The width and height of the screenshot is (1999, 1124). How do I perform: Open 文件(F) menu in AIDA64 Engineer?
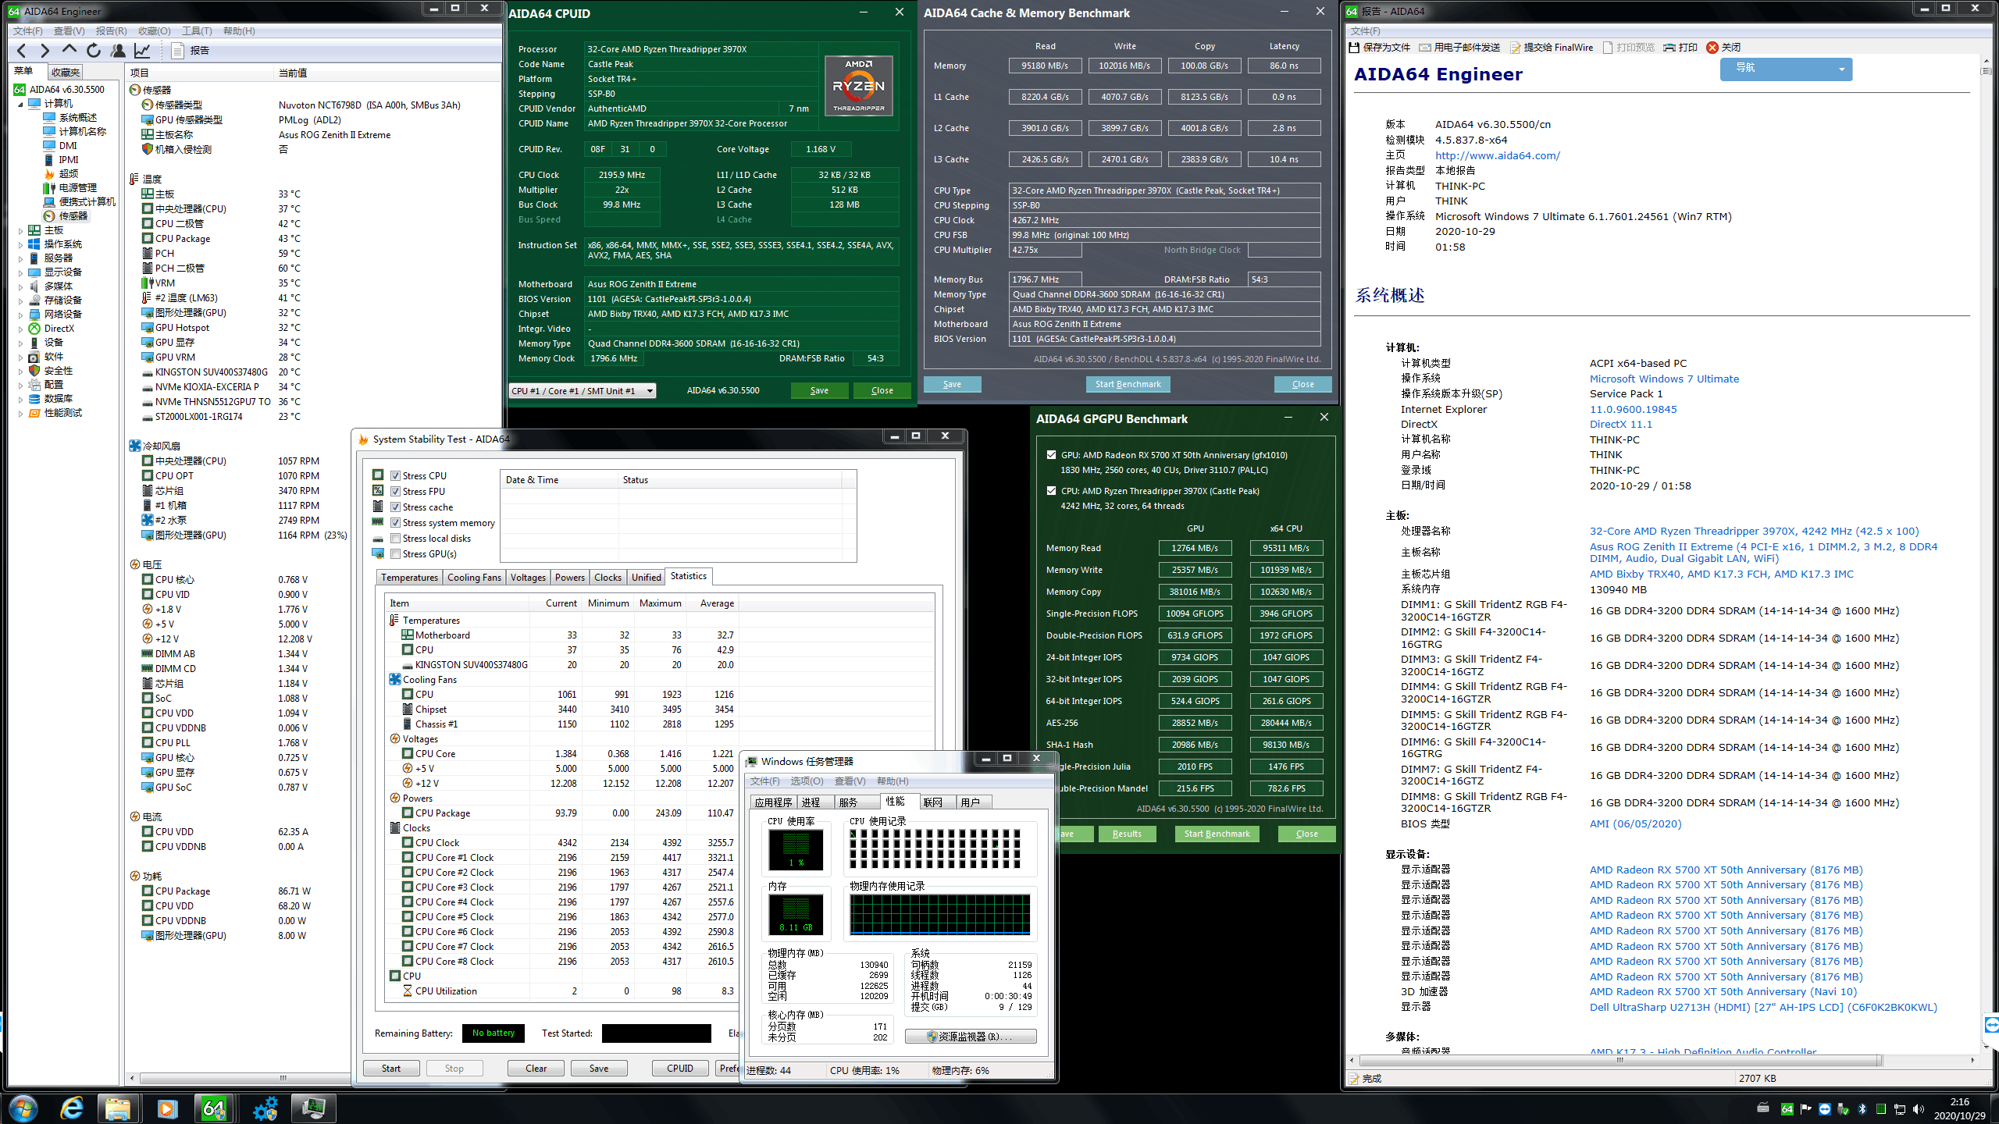28,31
